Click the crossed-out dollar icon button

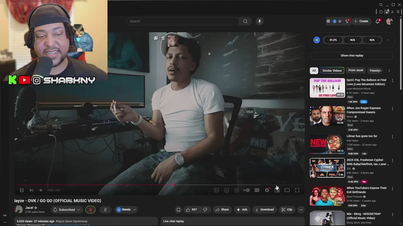105,210
